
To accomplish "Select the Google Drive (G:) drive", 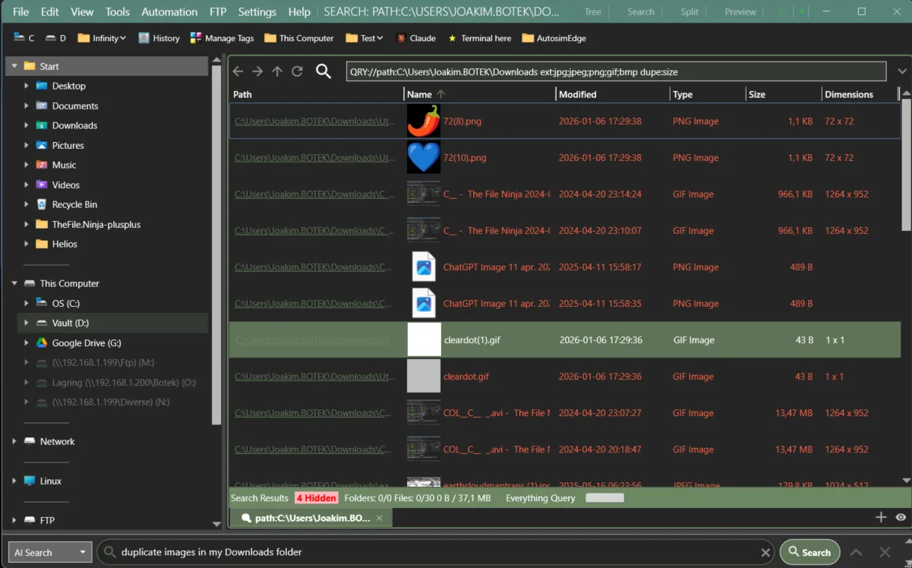I will pyautogui.click(x=86, y=342).
